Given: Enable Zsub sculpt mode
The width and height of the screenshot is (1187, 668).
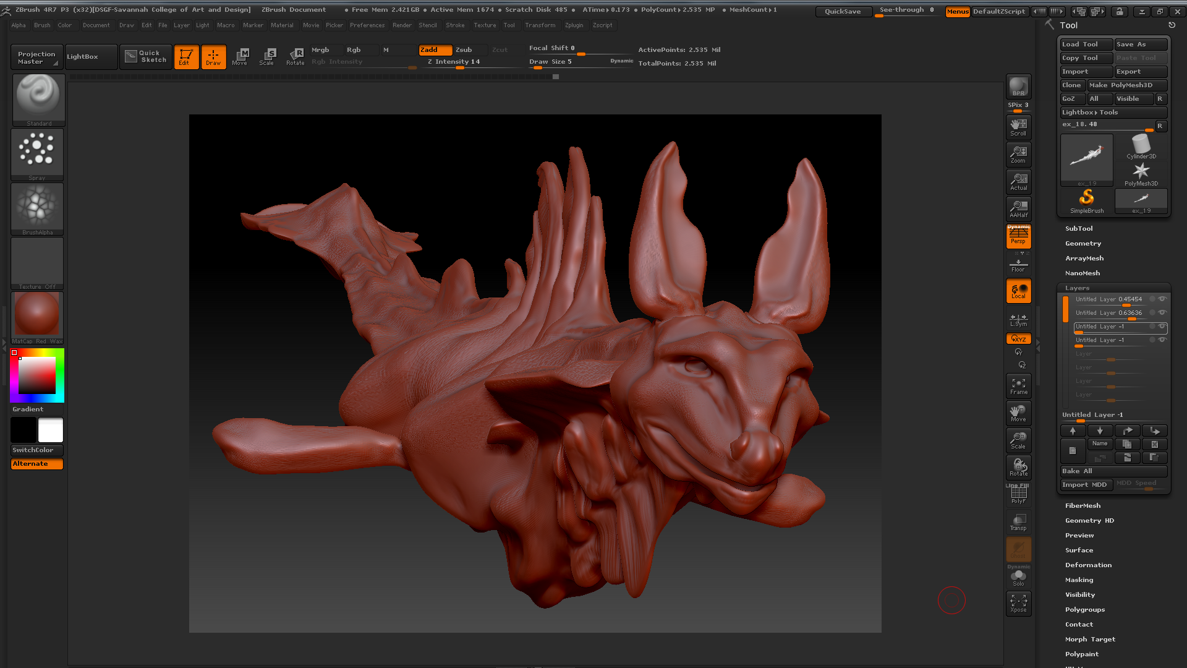Looking at the screenshot, I should point(470,50).
